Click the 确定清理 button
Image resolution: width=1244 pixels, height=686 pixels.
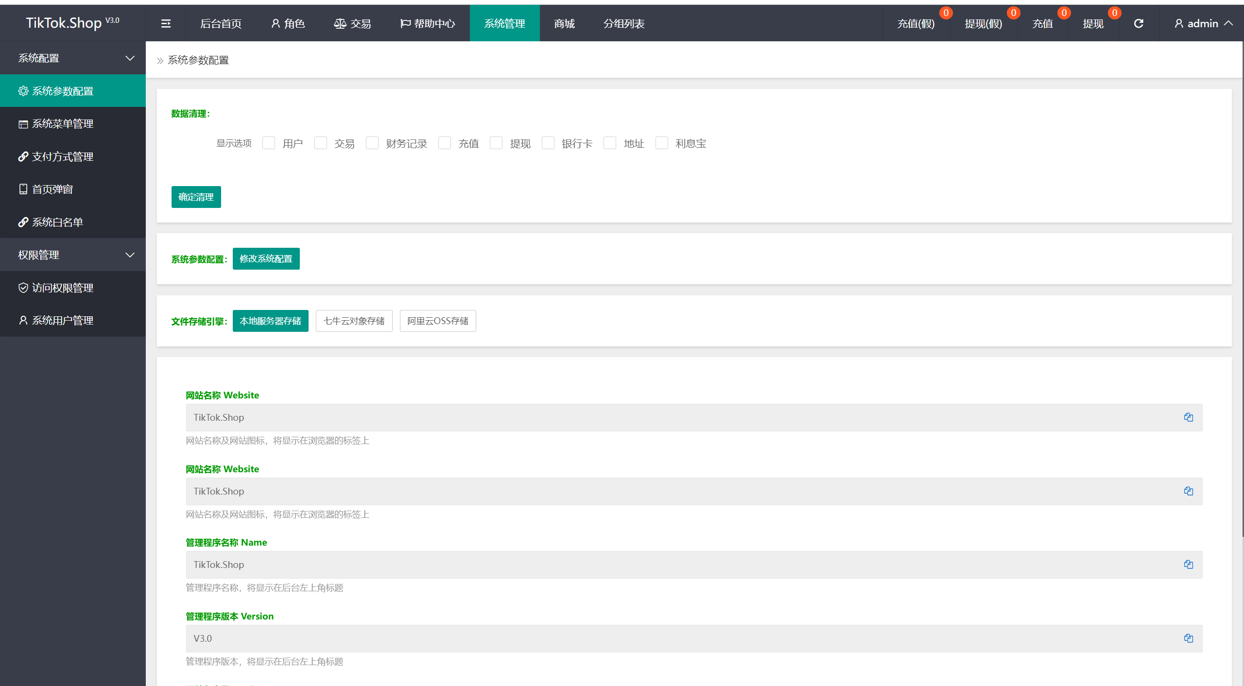196,196
